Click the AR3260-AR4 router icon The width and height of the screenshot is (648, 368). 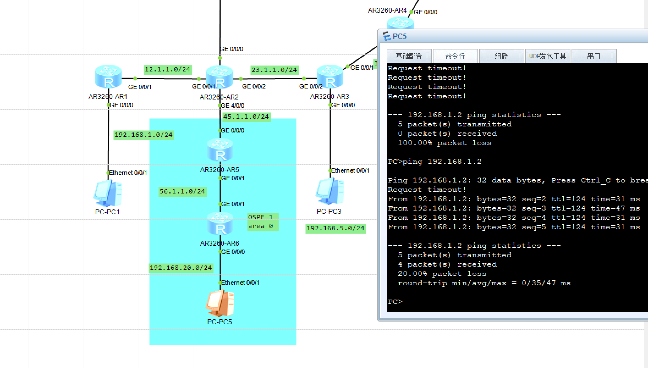click(x=400, y=23)
